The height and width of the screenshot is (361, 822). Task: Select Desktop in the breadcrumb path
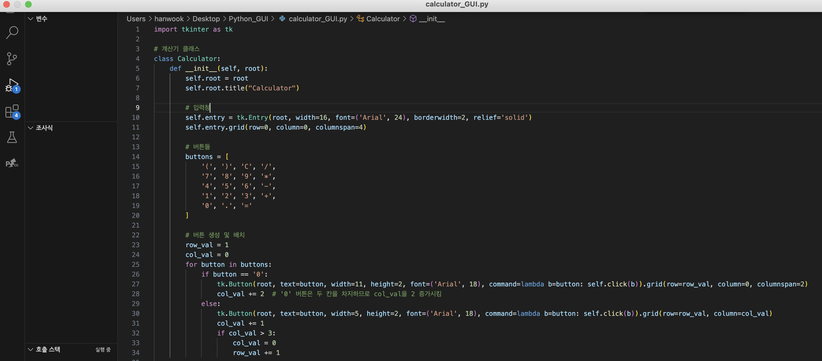click(206, 19)
